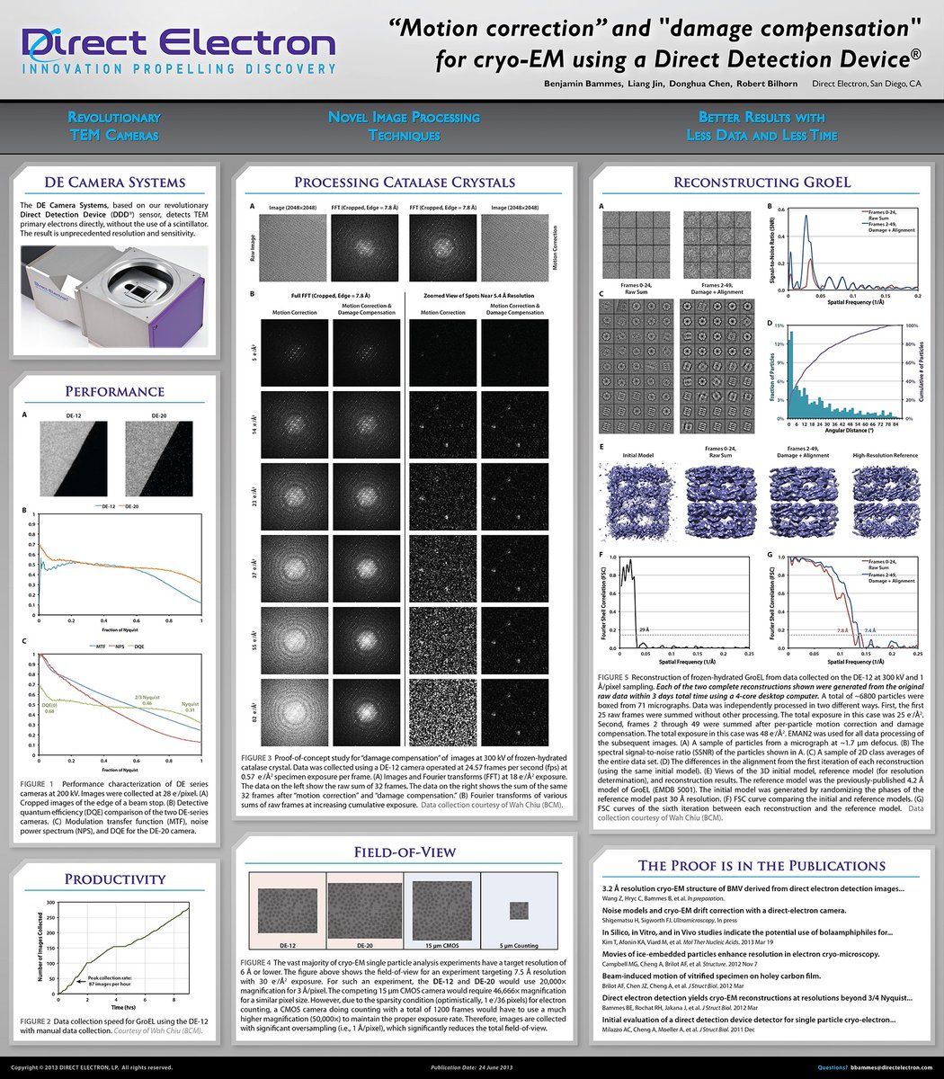Click the 15 µm CMOS field-of-view tile
944x1079 pixels.
click(x=442, y=912)
